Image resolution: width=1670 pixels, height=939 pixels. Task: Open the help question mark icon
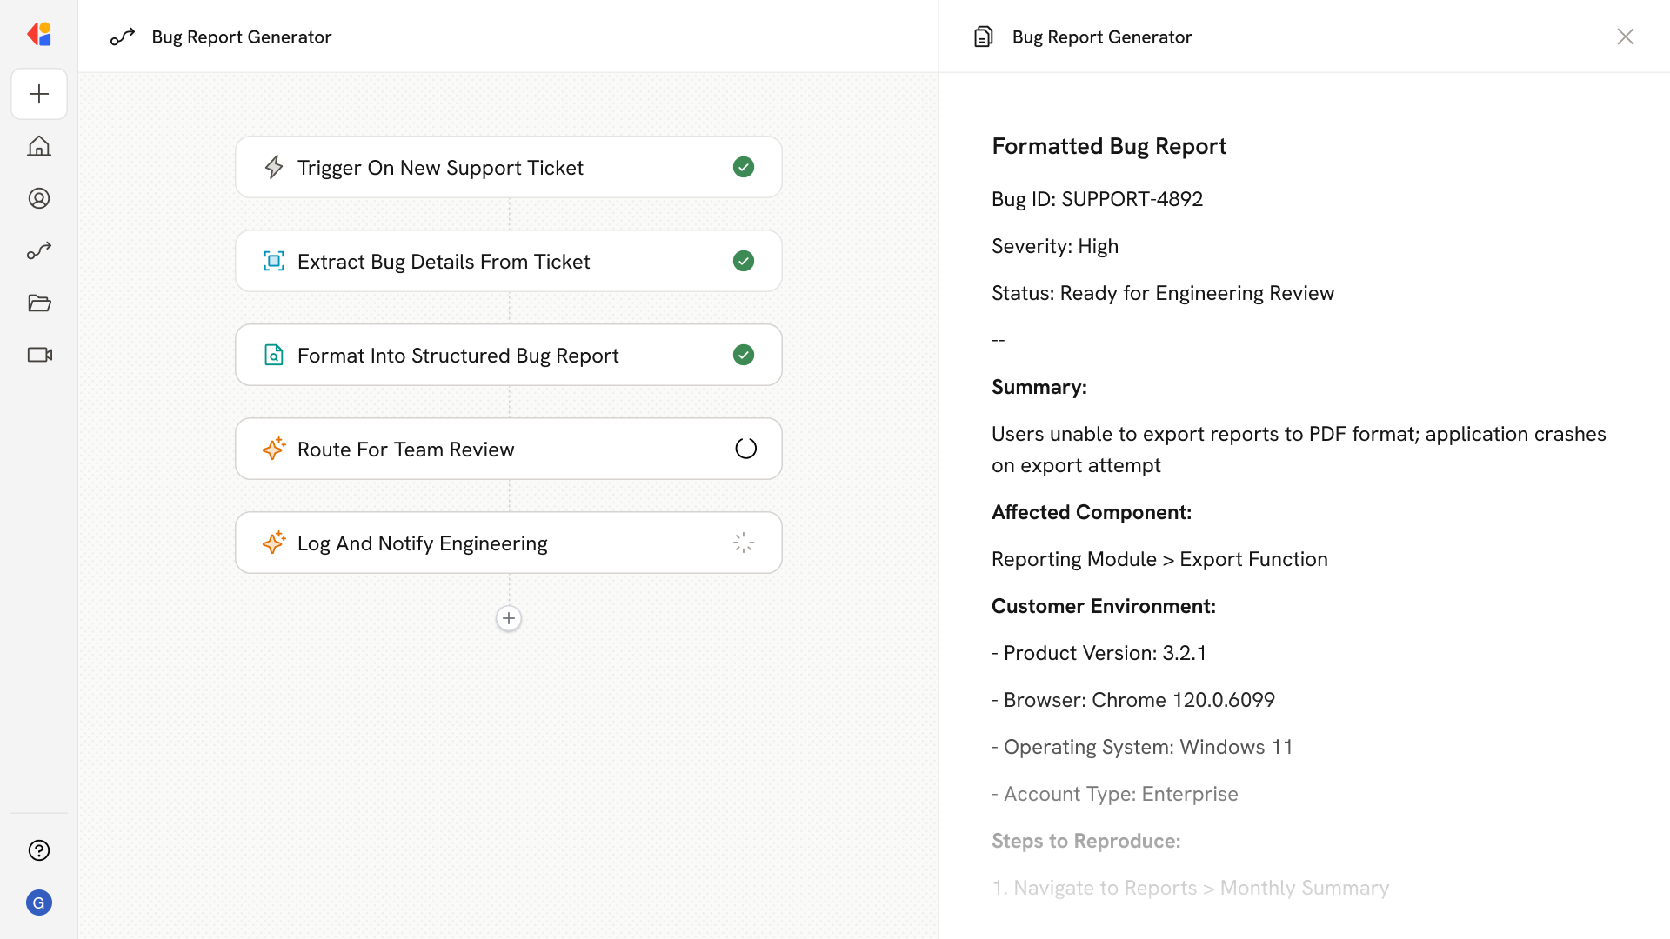39,850
